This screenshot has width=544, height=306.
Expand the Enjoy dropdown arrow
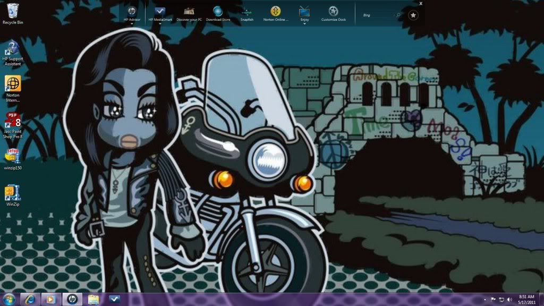304,23
